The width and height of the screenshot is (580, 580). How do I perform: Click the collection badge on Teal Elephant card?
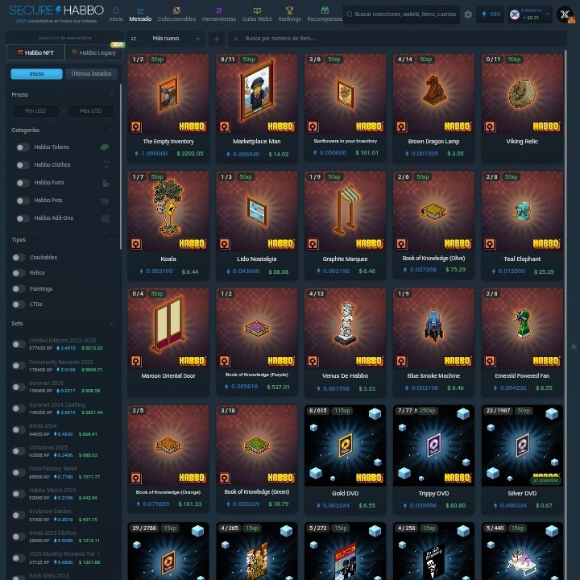click(490, 244)
